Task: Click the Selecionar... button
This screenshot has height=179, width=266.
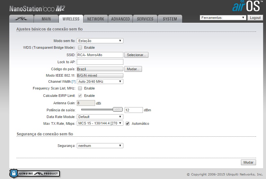Action: 136,55
